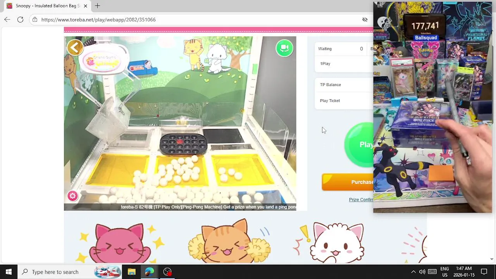Click the webcam overlay subscriber counter 177,741
Screen dimensions: 496x279
(425, 26)
